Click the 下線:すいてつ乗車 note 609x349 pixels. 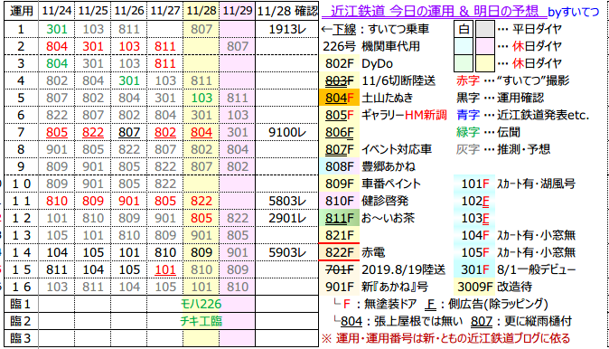(375, 29)
